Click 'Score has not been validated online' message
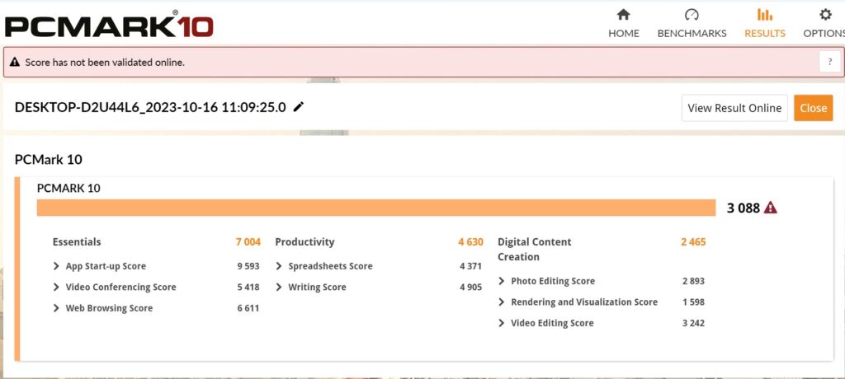The image size is (845, 379). (105, 63)
